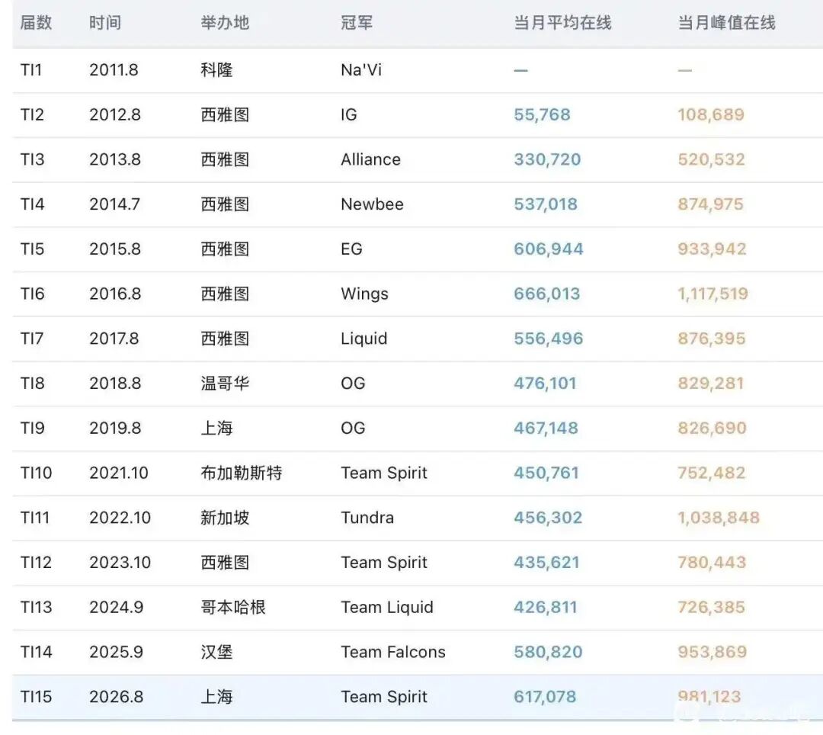
Task: Click the champion Liquid in TI7 row
Action: 363,339
